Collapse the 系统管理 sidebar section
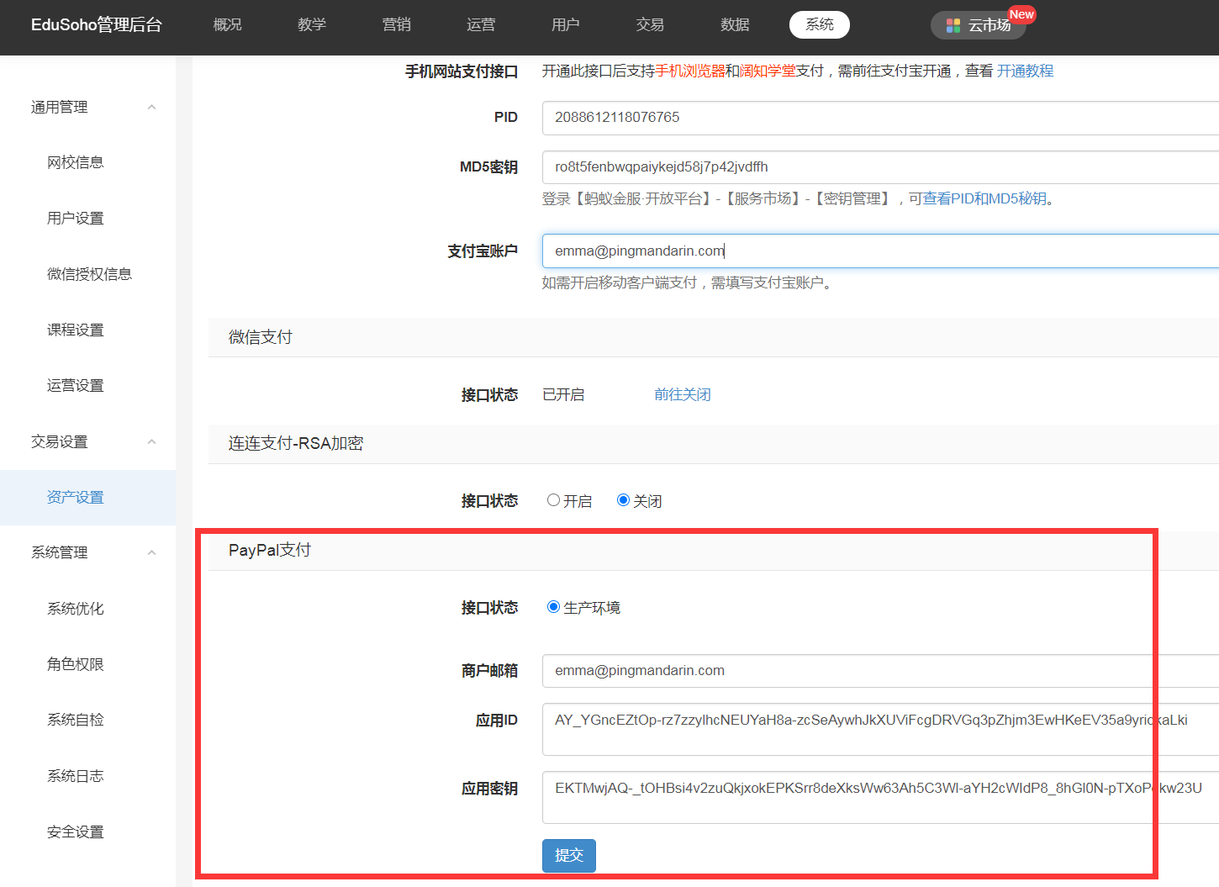 151,552
